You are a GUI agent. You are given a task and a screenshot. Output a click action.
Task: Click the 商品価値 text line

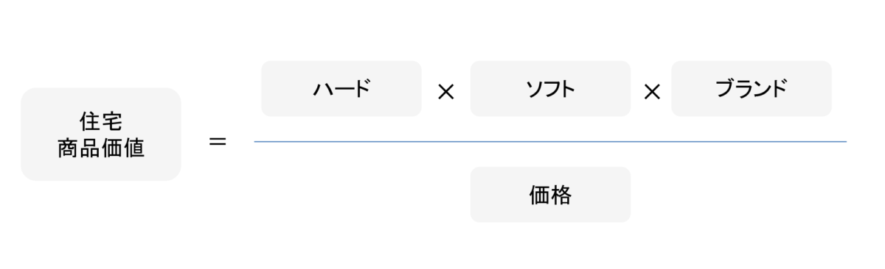101,147
